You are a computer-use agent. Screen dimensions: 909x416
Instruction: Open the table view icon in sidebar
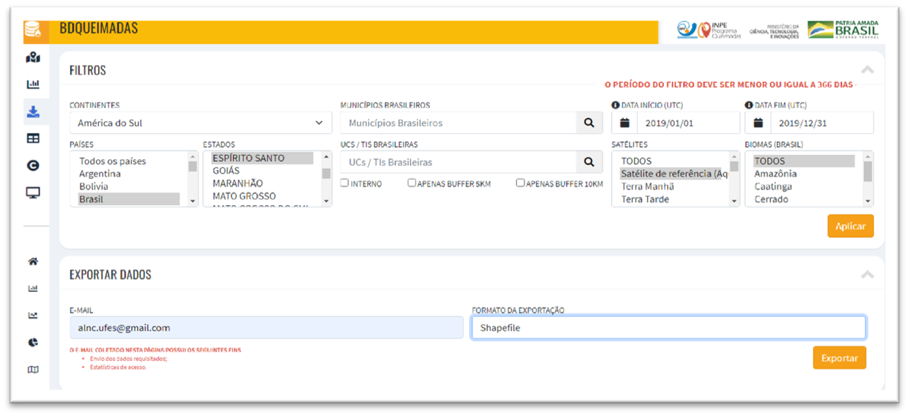tap(33, 138)
